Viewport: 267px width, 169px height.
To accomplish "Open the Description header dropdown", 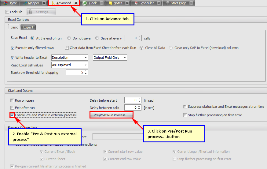I will coord(86,58).
